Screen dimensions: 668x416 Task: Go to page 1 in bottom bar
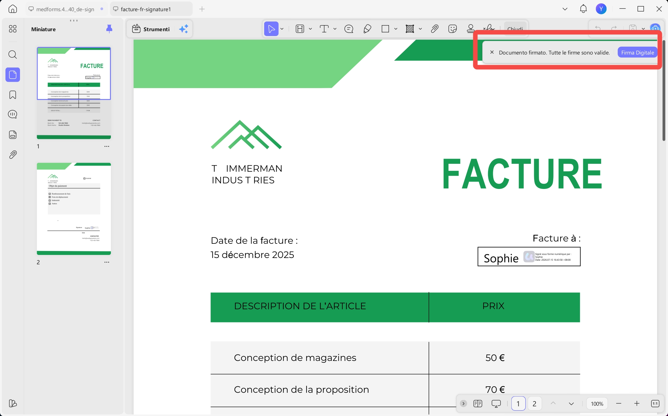[x=518, y=404]
